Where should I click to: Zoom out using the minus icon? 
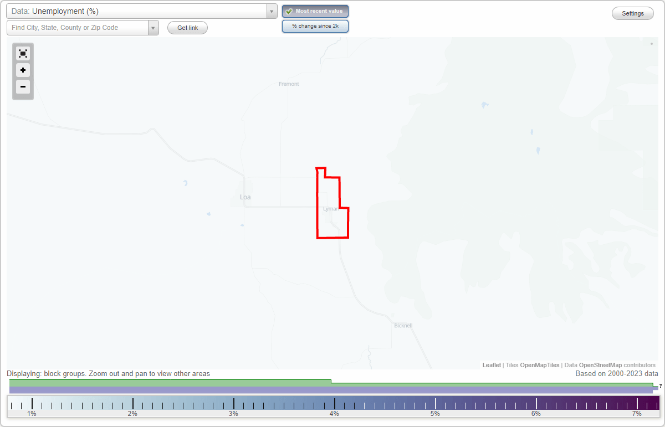point(23,87)
